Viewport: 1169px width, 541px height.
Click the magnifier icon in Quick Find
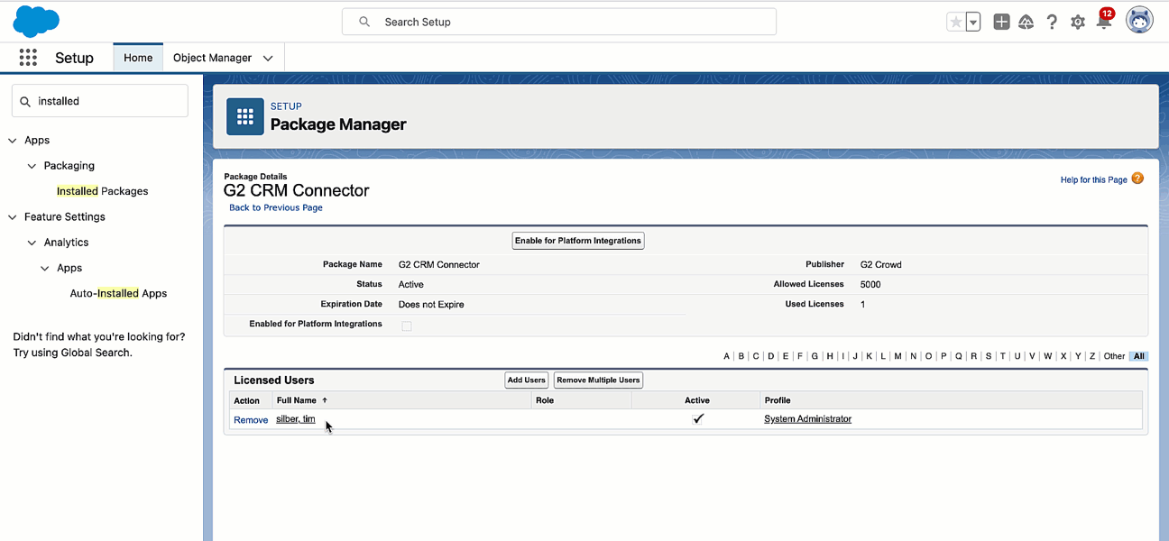[25, 101]
